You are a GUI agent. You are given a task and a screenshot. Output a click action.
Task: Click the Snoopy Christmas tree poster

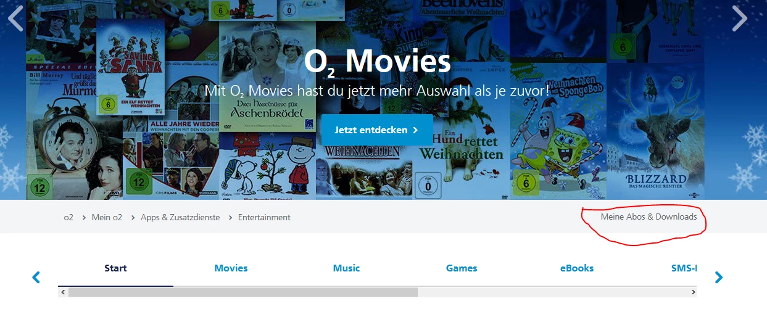pyautogui.click(x=268, y=165)
